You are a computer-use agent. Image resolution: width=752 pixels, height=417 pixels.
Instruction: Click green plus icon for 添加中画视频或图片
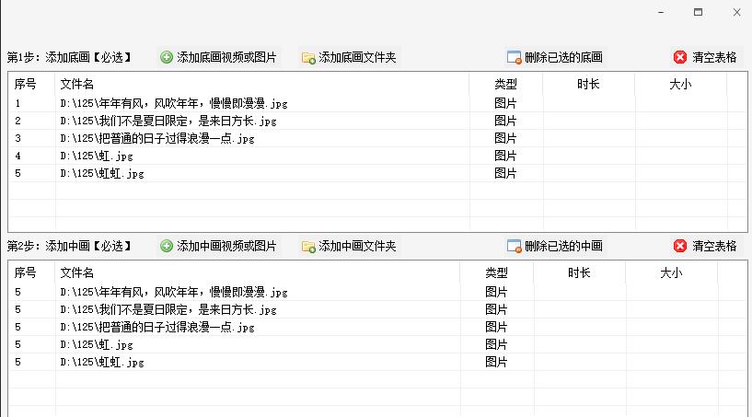coord(167,246)
